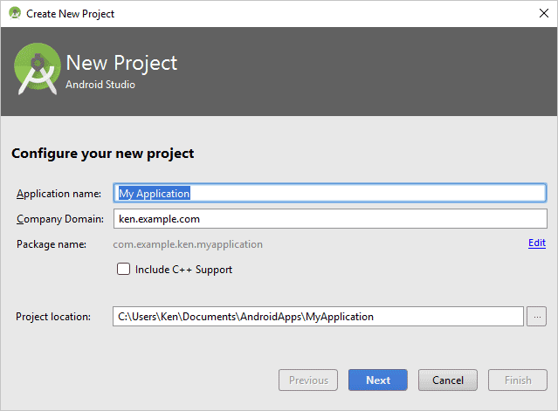Click the Android Studio logo in header
Image resolution: width=558 pixels, height=411 pixels.
click(x=37, y=69)
